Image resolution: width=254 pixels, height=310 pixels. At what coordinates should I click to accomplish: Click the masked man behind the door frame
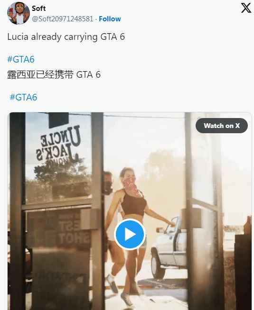108,208
